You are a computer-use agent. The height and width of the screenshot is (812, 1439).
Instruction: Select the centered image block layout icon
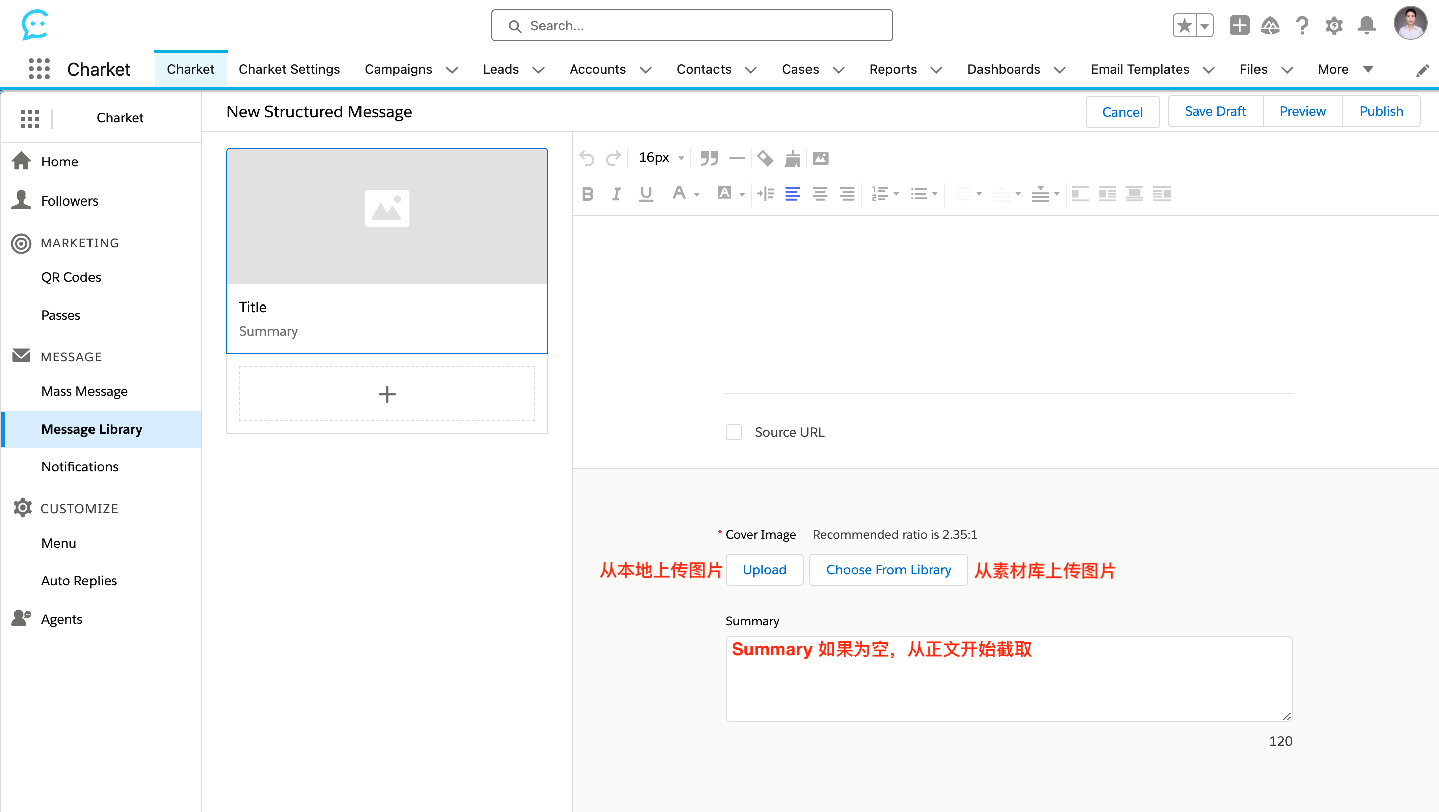point(1134,193)
